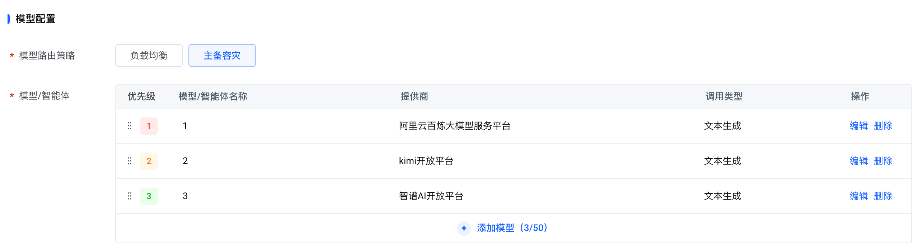Click the 提供商 column header
Image resolution: width=918 pixels, height=250 pixels.
414,96
